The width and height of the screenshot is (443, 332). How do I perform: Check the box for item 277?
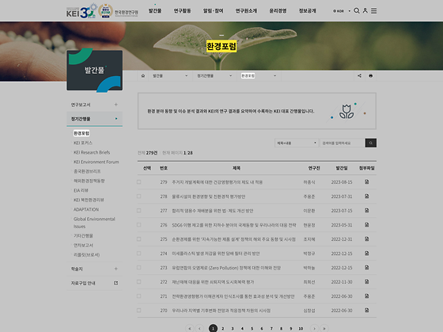click(x=138, y=211)
